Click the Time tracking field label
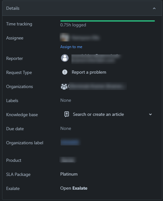 click(x=19, y=24)
